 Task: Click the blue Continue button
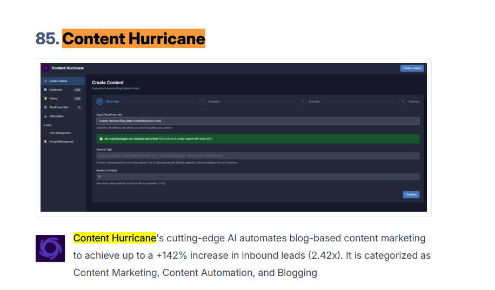pyautogui.click(x=411, y=194)
